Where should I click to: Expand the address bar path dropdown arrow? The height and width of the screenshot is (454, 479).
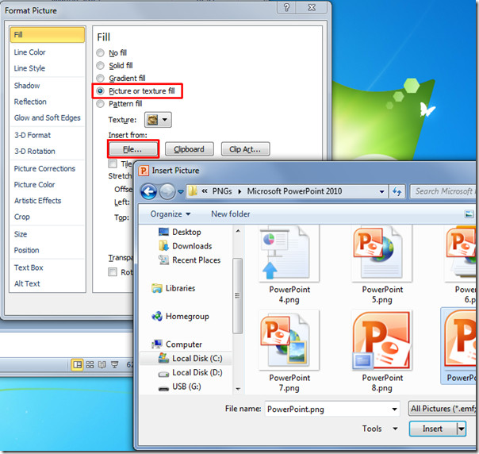pos(381,192)
